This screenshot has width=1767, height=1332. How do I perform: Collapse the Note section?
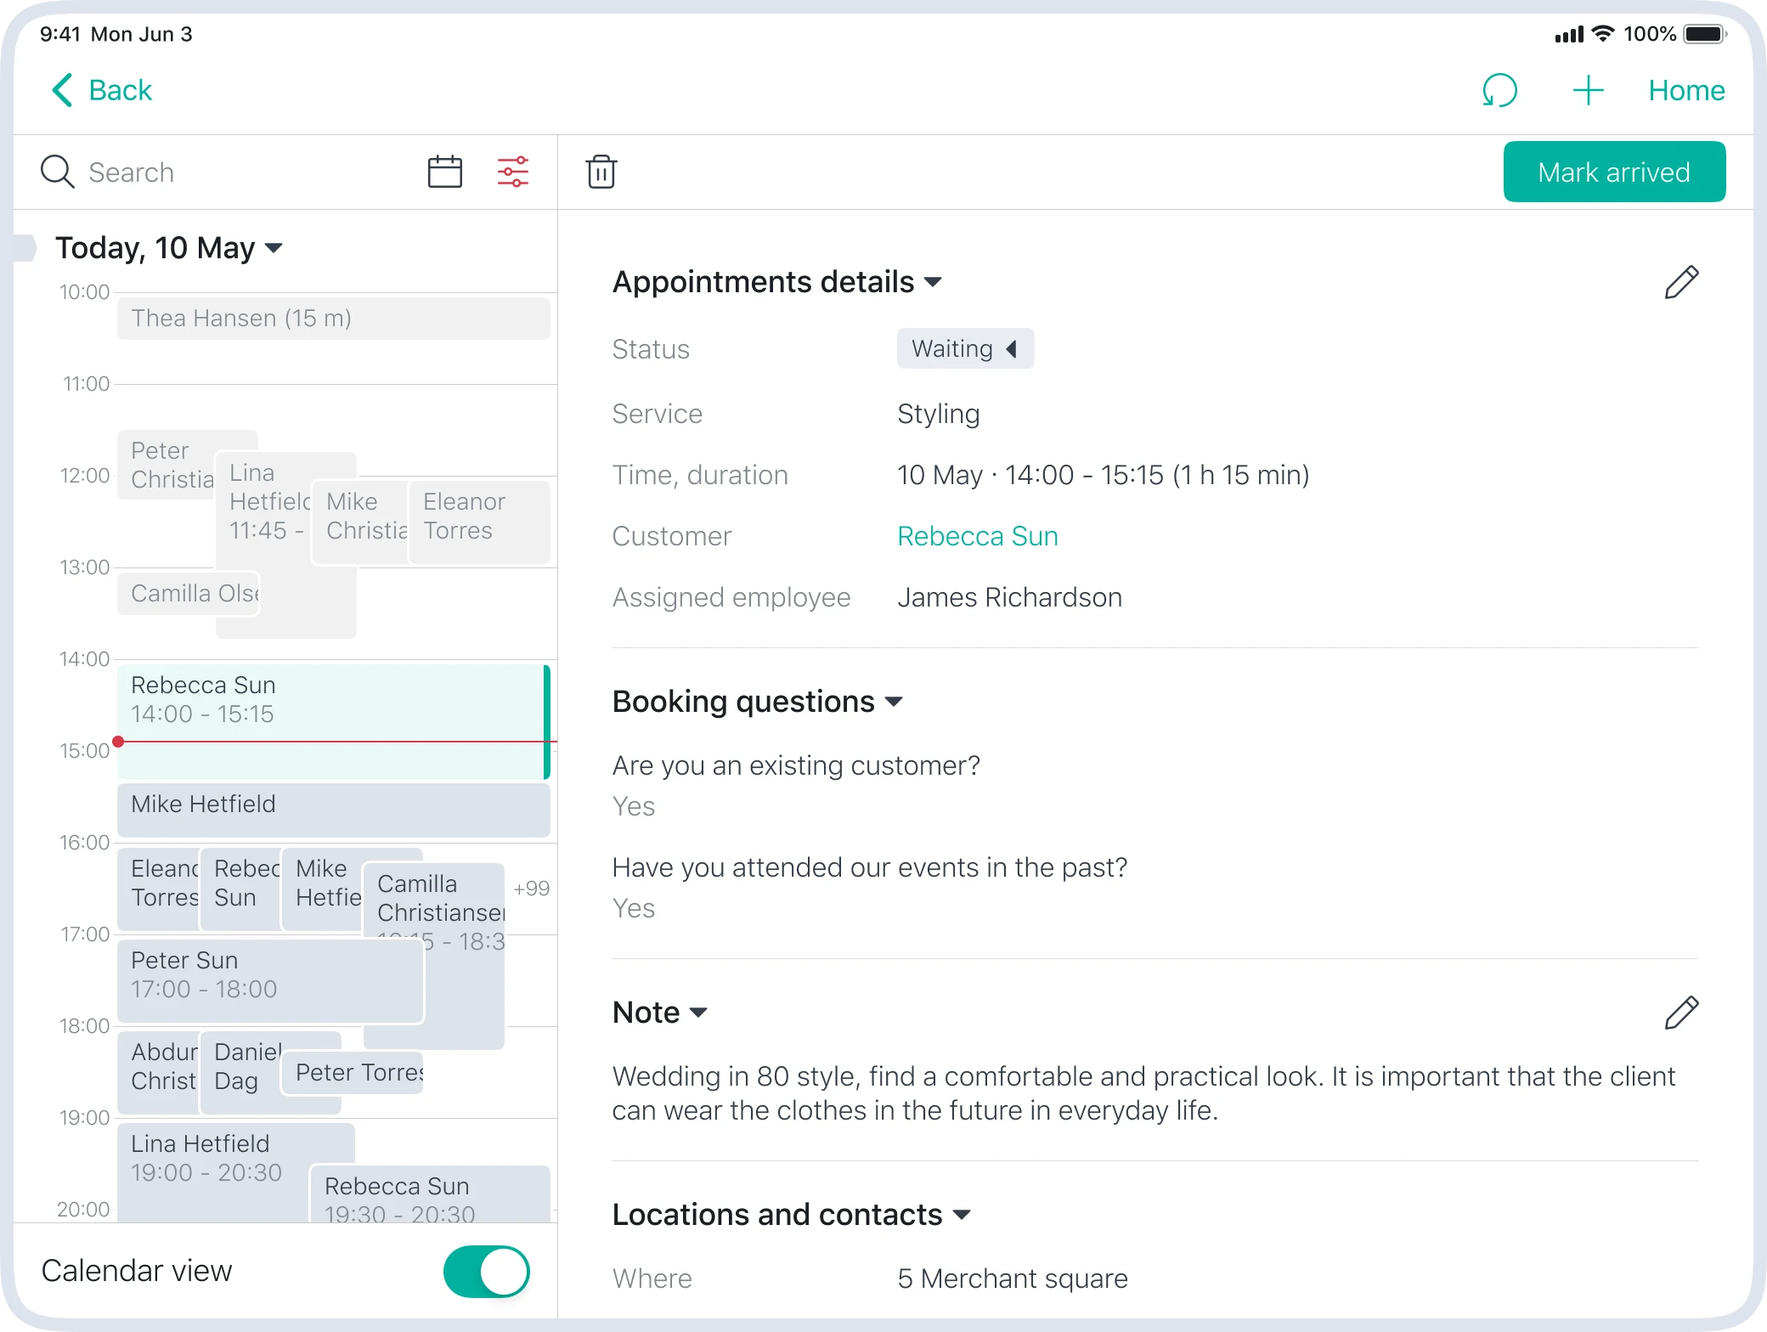(660, 1013)
